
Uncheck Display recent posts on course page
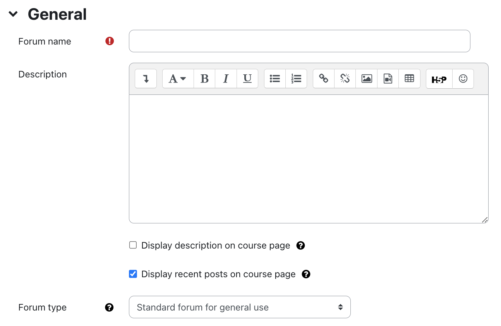tap(133, 274)
